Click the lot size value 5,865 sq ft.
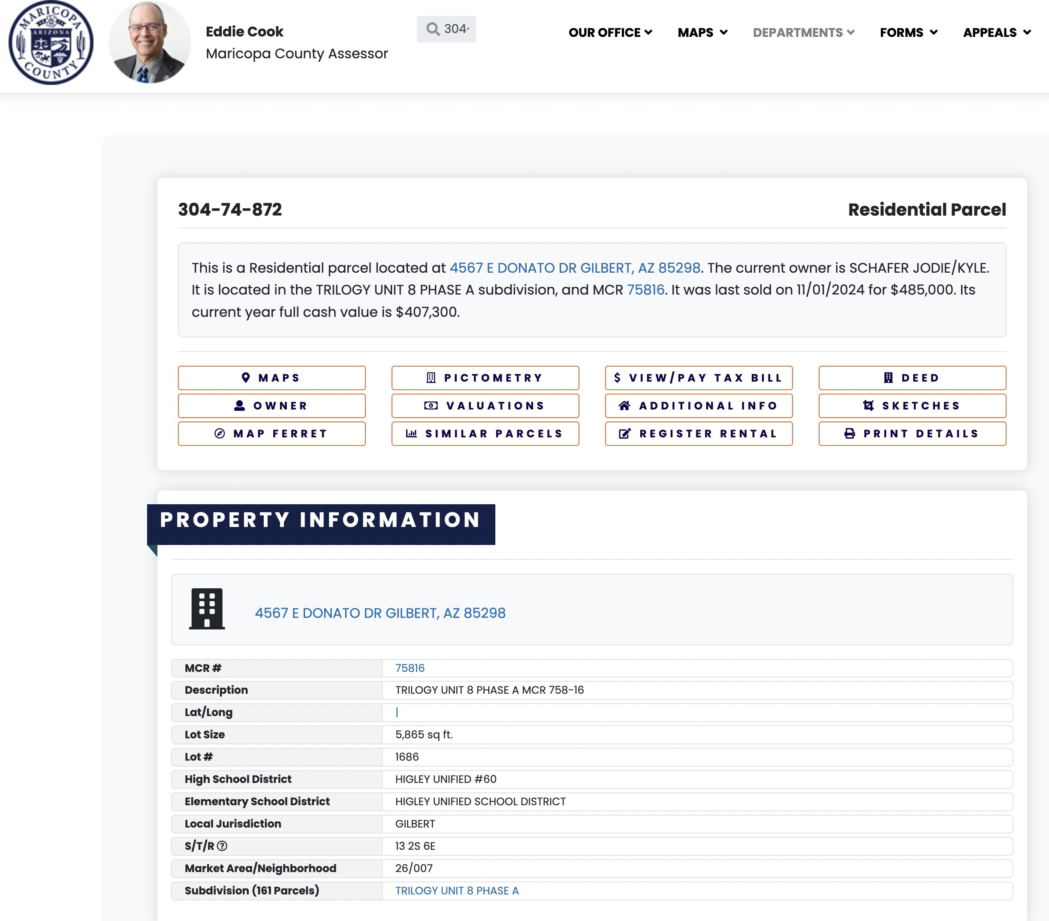Screen dimensions: 1049x921 click(x=424, y=735)
